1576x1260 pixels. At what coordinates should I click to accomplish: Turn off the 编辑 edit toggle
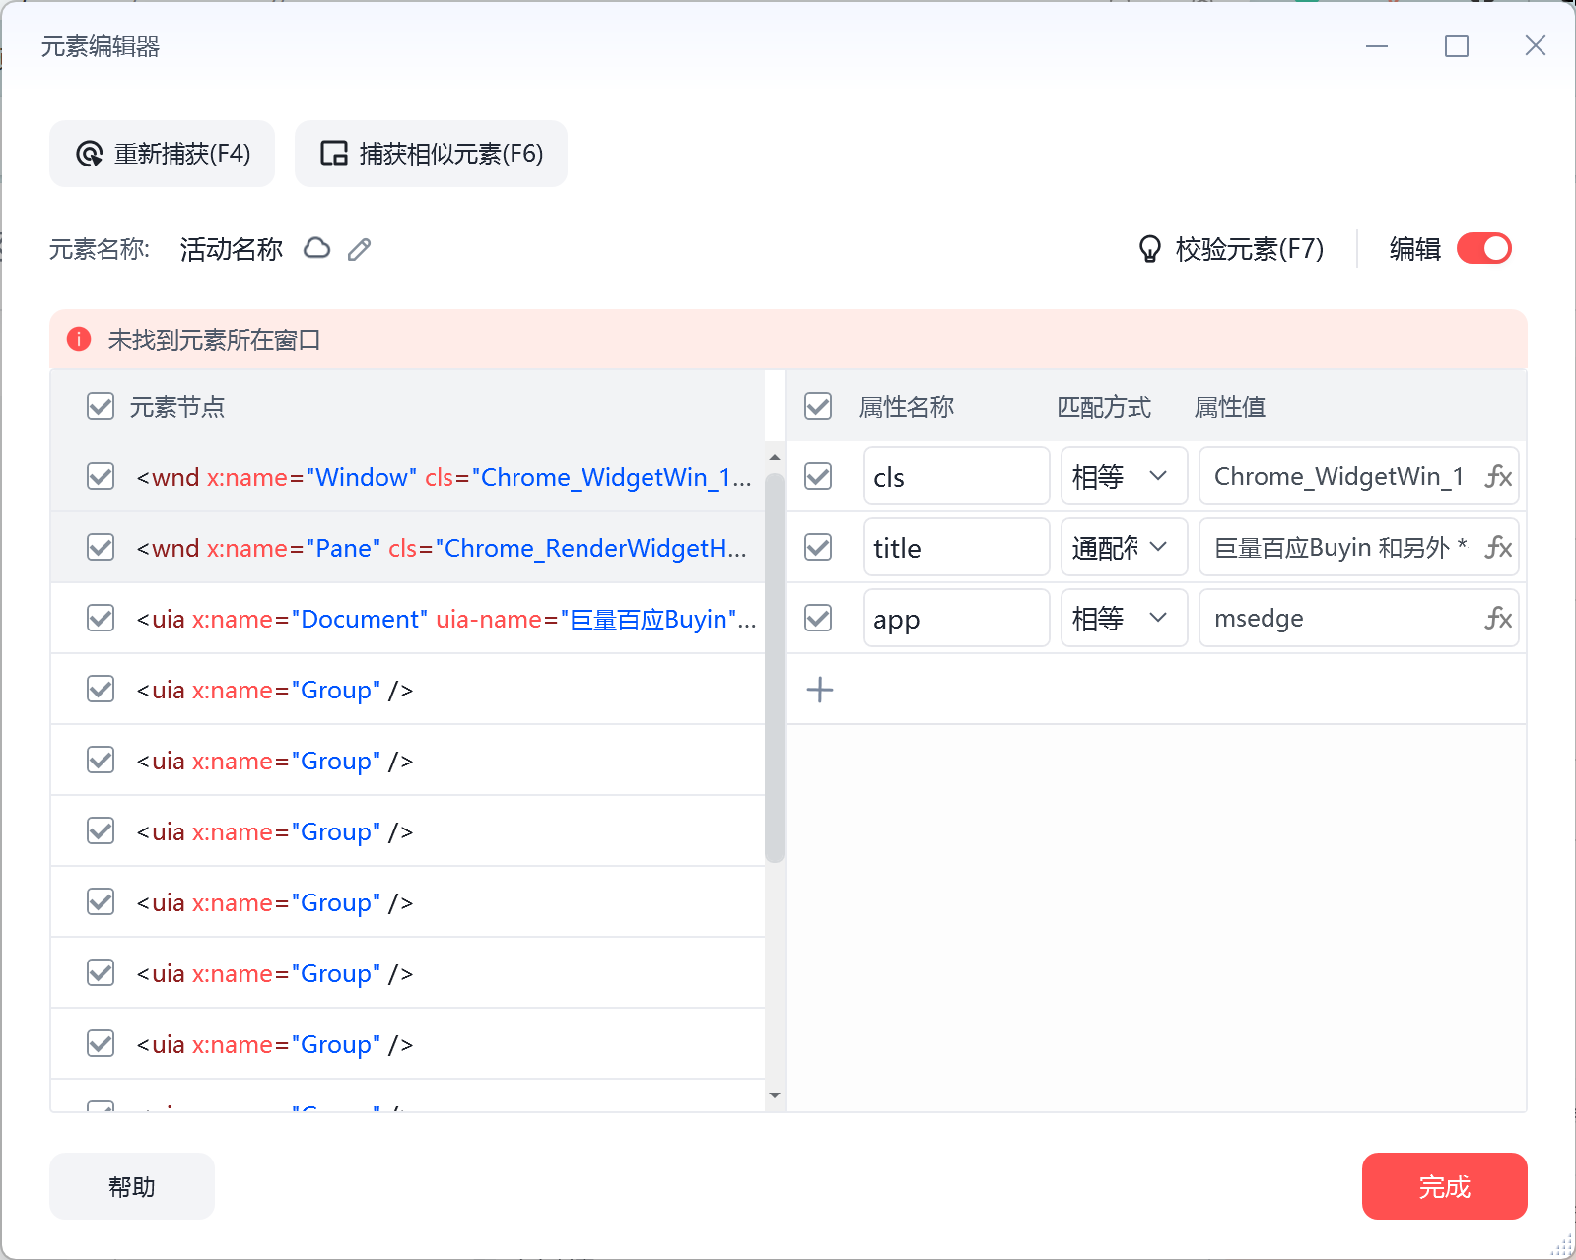pyautogui.click(x=1483, y=249)
